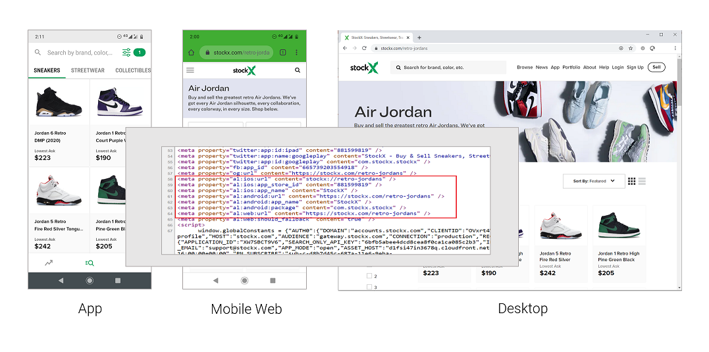Click the og:url meta line in source code
Viewport: 709px width, 352px height.
(x=297, y=173)
